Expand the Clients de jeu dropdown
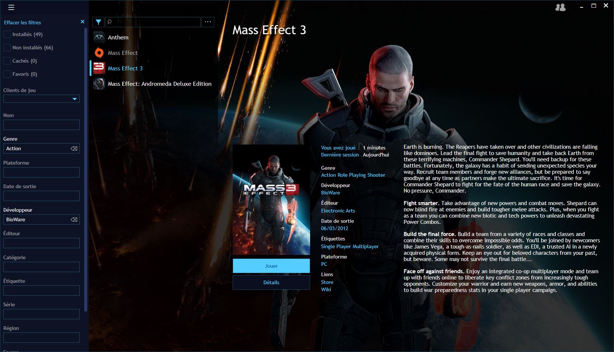This screenshot has width=614, height=352. click(x=41, y=99)
